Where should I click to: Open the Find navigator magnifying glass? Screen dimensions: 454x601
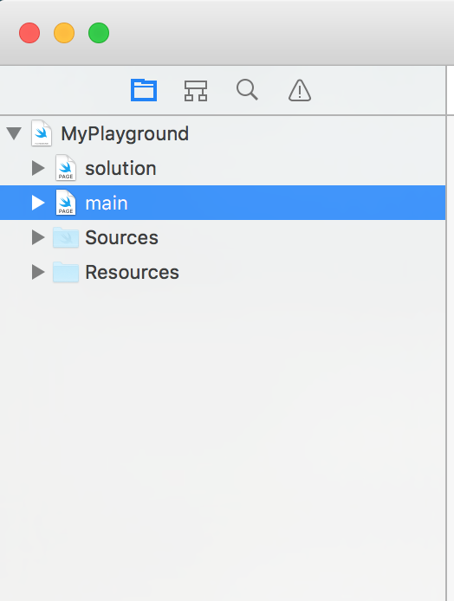(x=247, y=90)
